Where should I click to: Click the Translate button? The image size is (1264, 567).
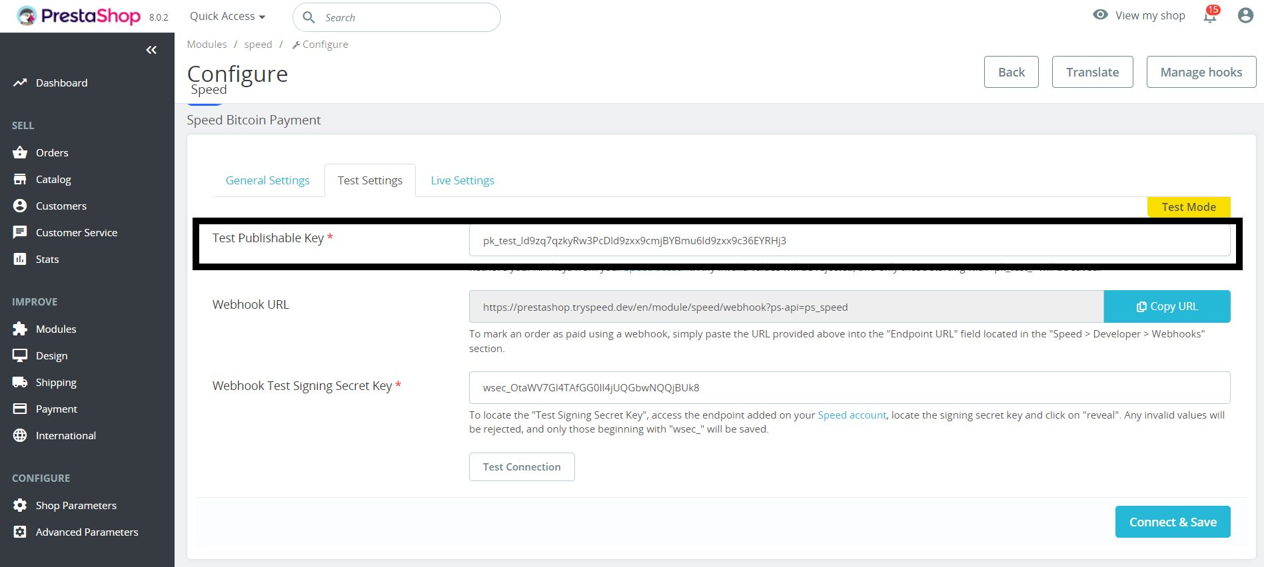pyautogui.click(x=1092, y=72)
